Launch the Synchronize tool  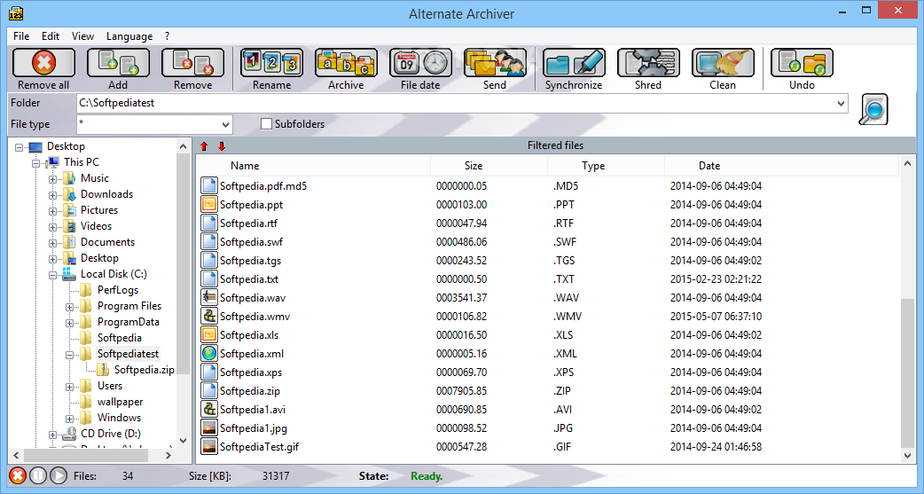tap(574, 62)
